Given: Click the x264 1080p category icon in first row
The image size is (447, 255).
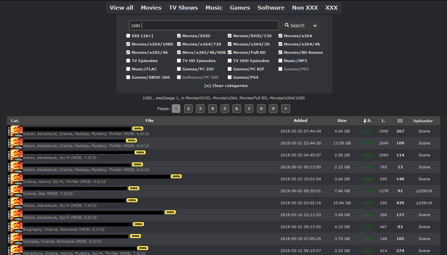Looking at the screenshot, I should 15,131.
